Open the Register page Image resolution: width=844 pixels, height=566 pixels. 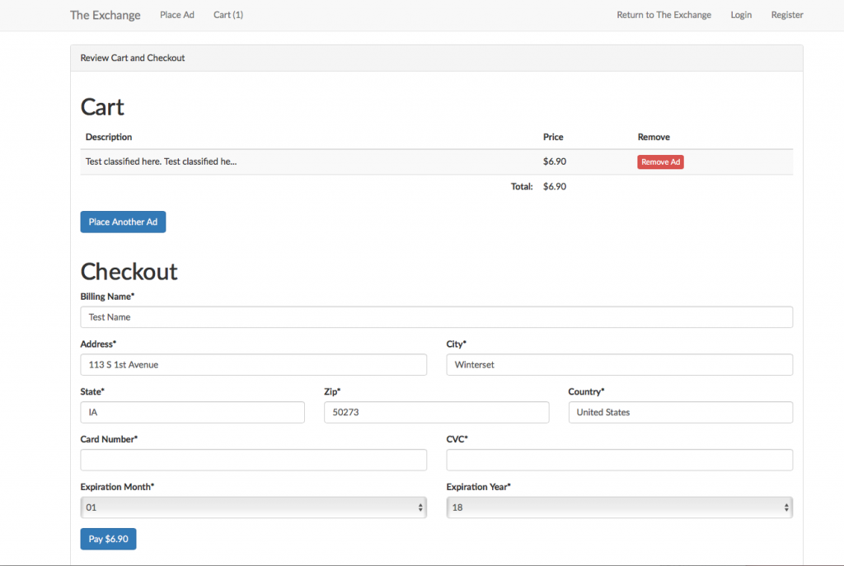pyautogui.click(x=787, y=15)
